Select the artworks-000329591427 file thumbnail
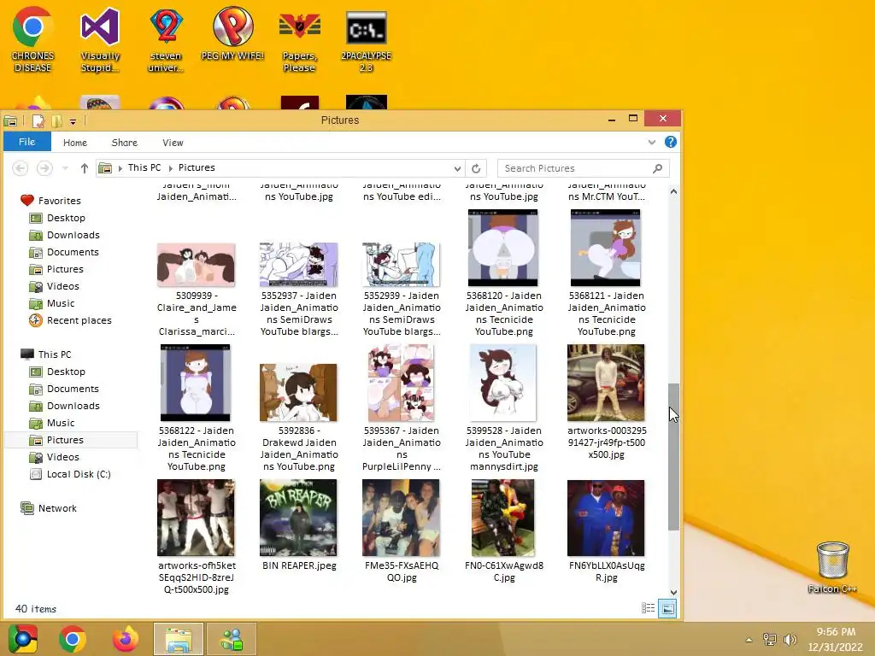The height and width of the screenshot is (656, 875). pyautogui.click(x=606, y=383)
